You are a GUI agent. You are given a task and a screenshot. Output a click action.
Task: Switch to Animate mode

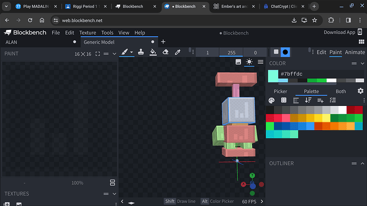[x=355, y=52]
